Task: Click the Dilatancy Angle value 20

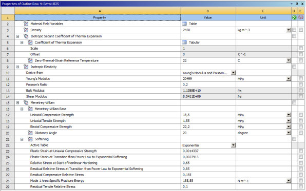Action: [x=185, y=133]
